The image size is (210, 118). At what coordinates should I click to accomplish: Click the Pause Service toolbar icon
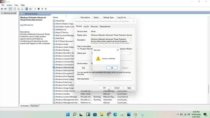pyautogui.click(x=42, y=9)
